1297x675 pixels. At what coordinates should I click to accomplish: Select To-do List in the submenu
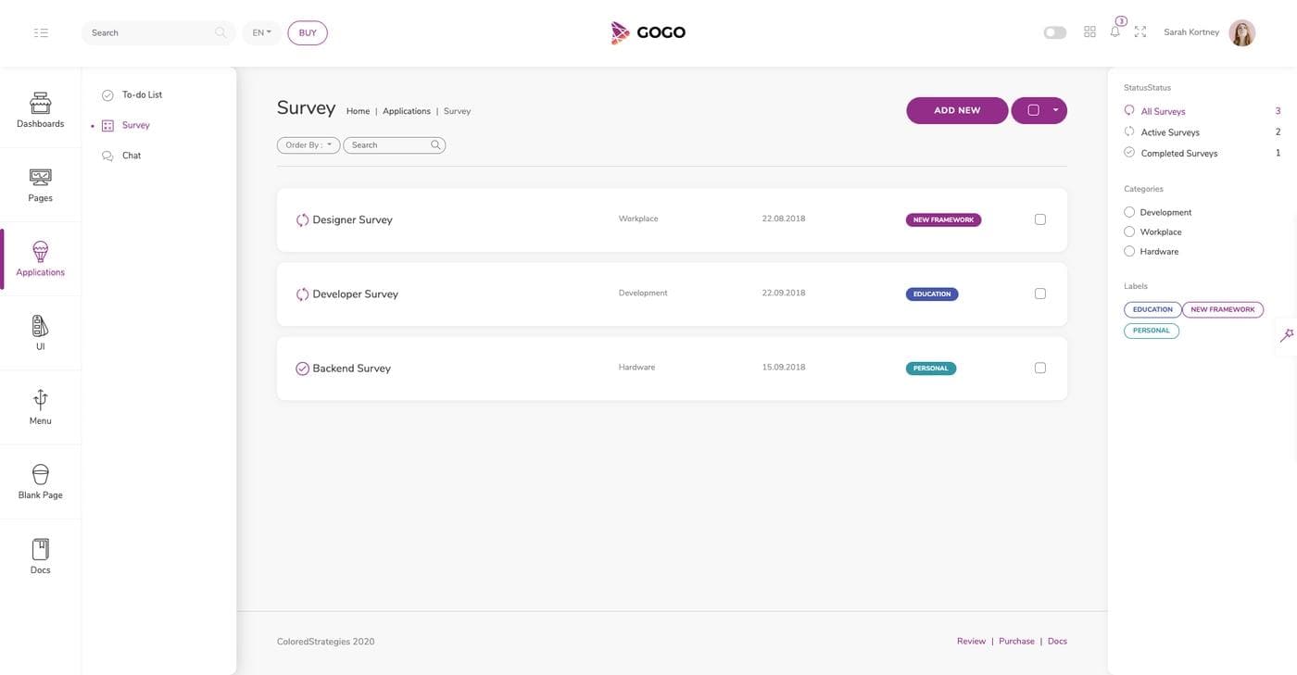coord(142,94)
